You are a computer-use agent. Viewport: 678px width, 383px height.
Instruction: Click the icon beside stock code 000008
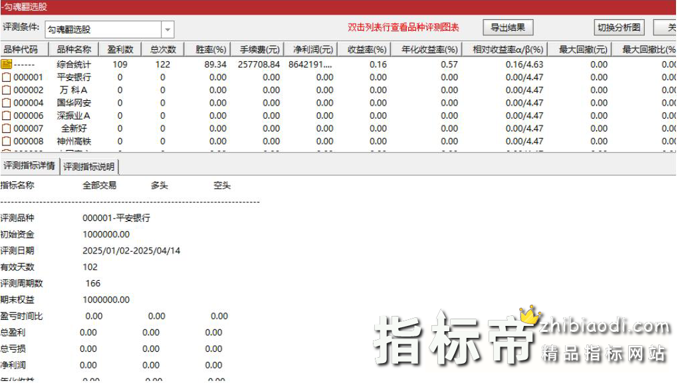tap(6, 141)
